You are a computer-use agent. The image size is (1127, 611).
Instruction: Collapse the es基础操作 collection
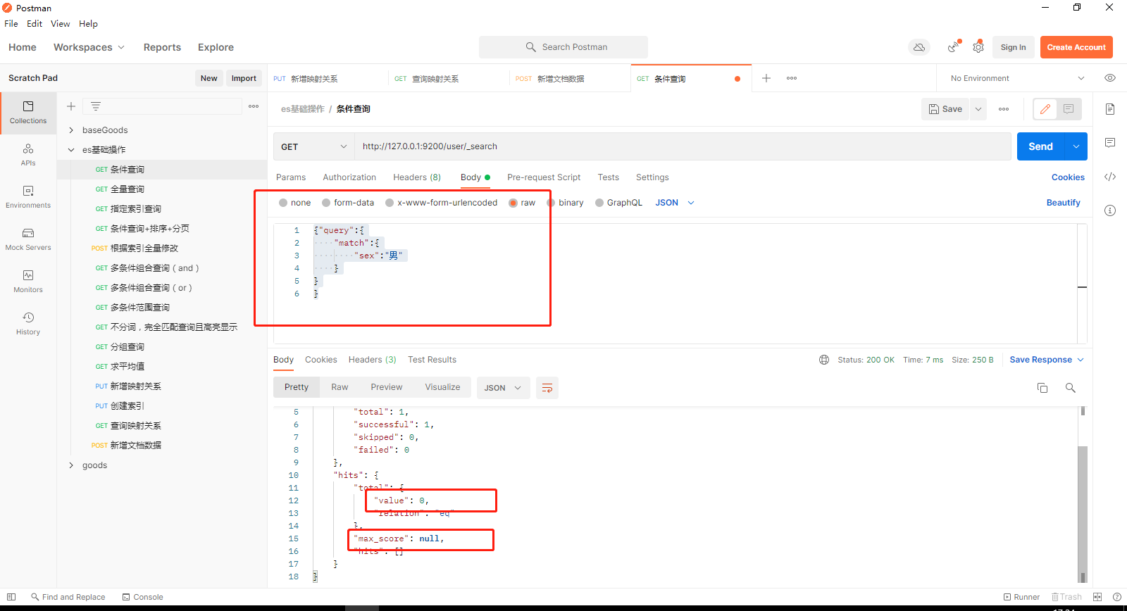point(71,150)
